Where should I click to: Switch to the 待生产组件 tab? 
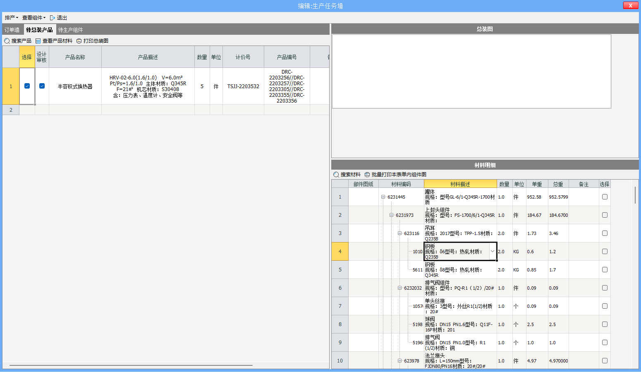[x=70, y=30]
